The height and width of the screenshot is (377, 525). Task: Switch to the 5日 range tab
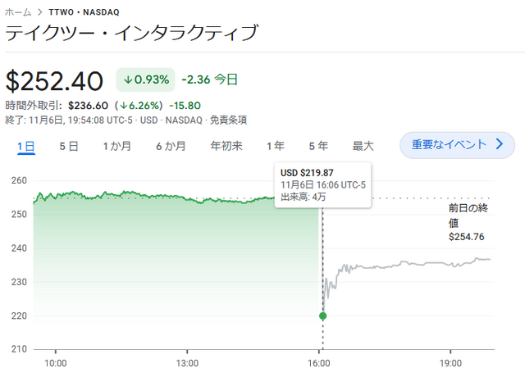pos(69,146)
